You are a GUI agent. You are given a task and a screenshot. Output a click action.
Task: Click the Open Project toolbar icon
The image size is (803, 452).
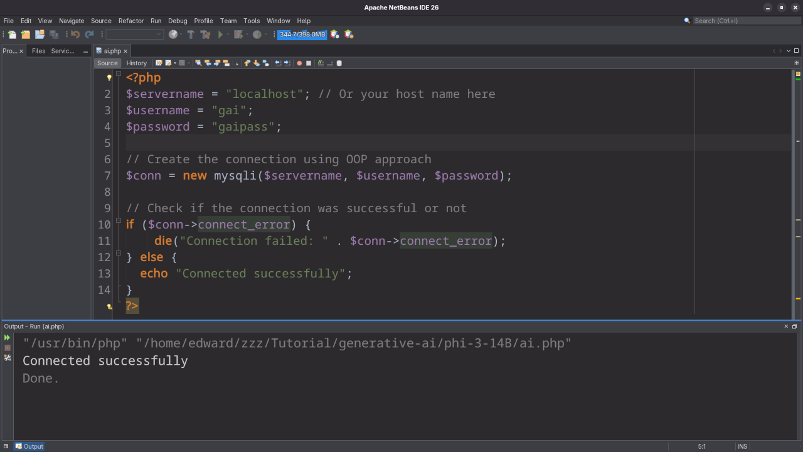[x=40, y=35]
